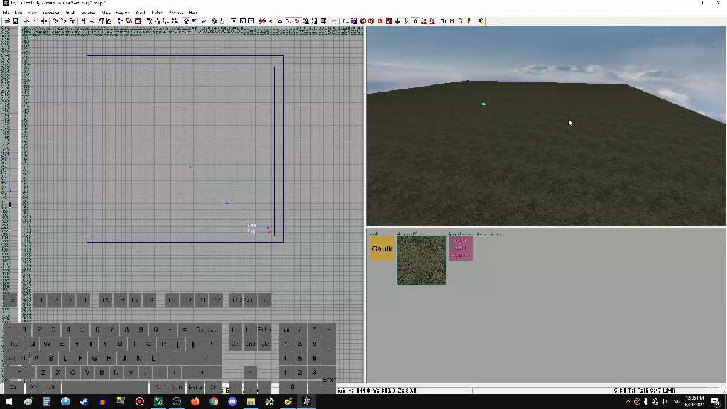
Task: Select the Caulk texture swatch
Action: (x=382, y=249)
